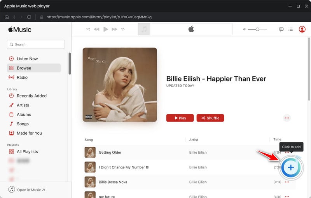
Task: Click the Time column header
Action: [x=277, y=139]
